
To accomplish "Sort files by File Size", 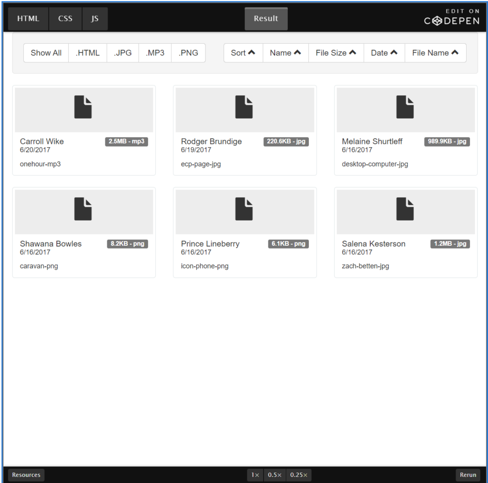I will point(336,53).
